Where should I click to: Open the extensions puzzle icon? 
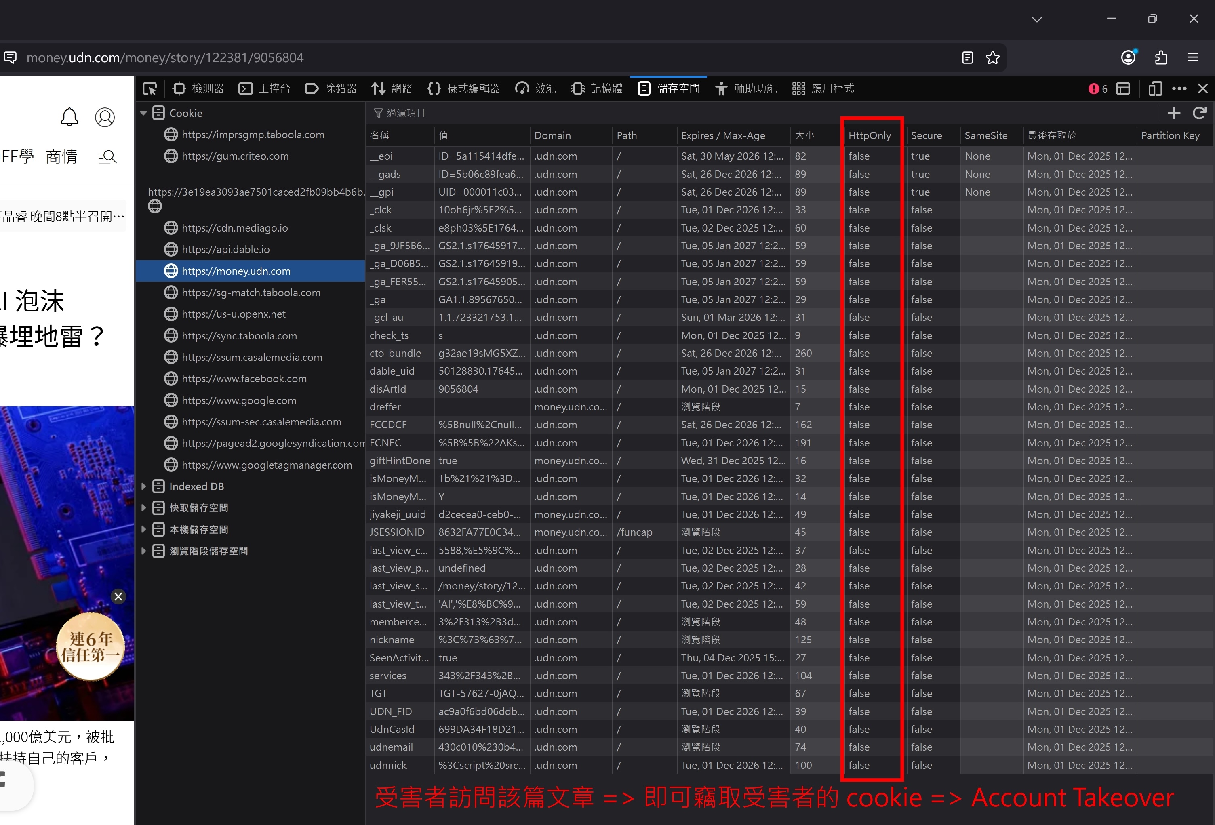coord(1161,57)
